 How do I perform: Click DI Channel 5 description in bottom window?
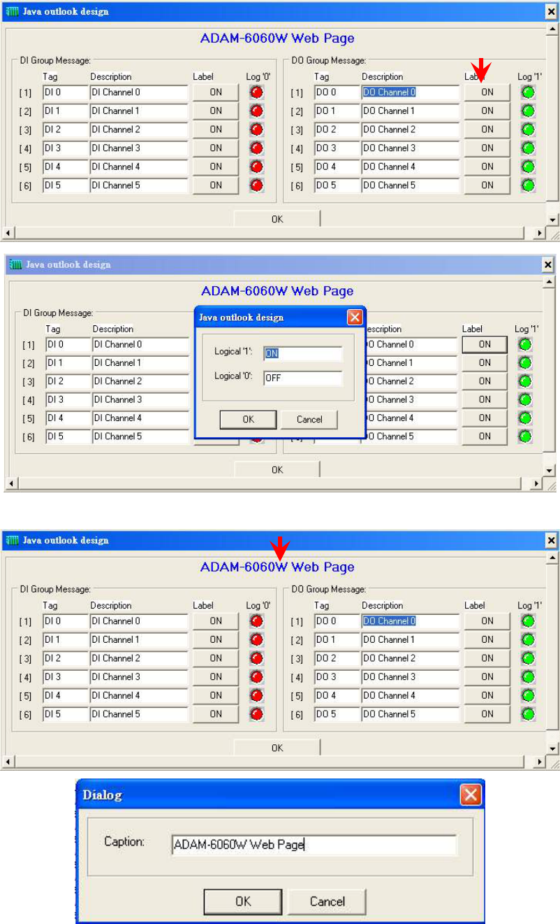point(139,714)
